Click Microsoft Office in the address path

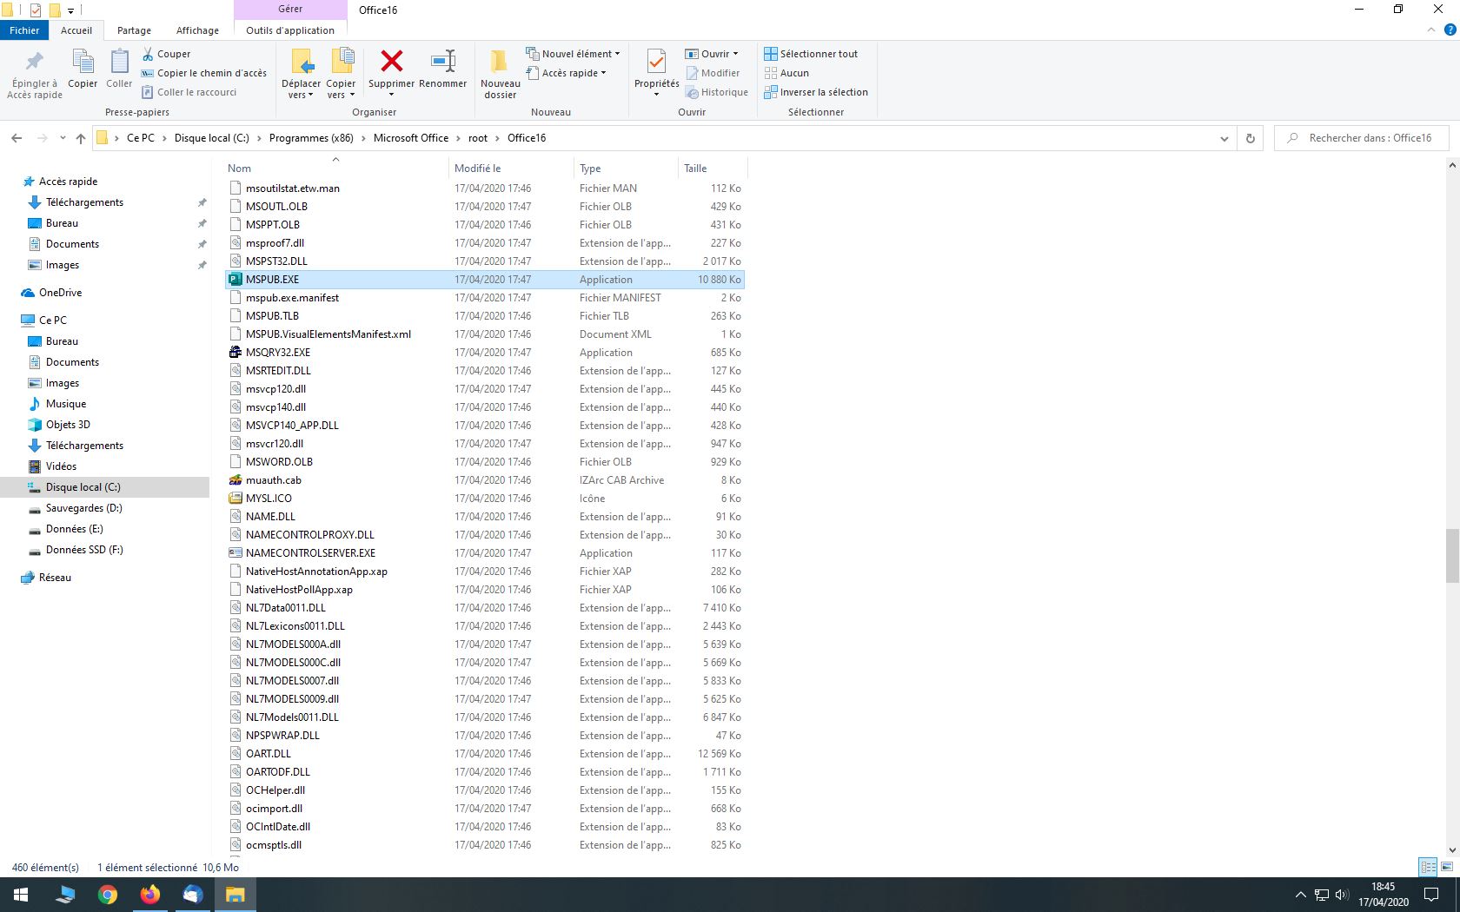tap(411, 138)
